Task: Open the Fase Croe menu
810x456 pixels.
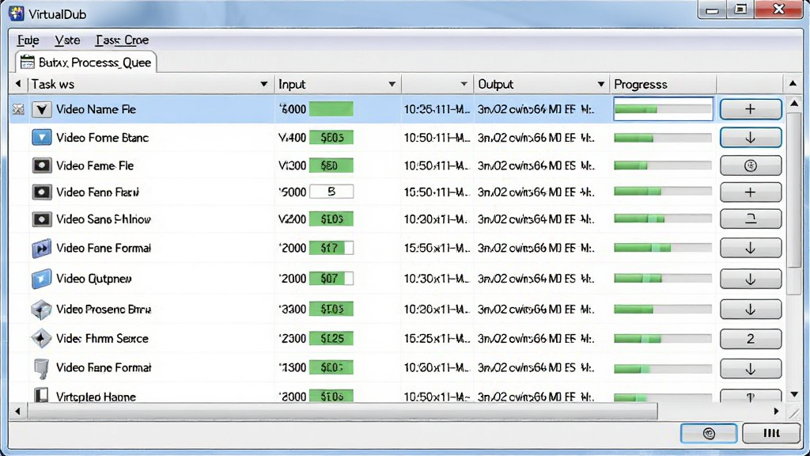Action: [122, 40]
